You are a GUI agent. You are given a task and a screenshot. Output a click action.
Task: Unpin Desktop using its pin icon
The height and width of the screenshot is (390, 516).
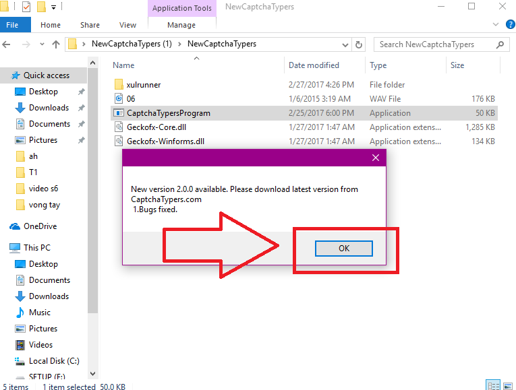pyautogui.click(x=81, y=92)
